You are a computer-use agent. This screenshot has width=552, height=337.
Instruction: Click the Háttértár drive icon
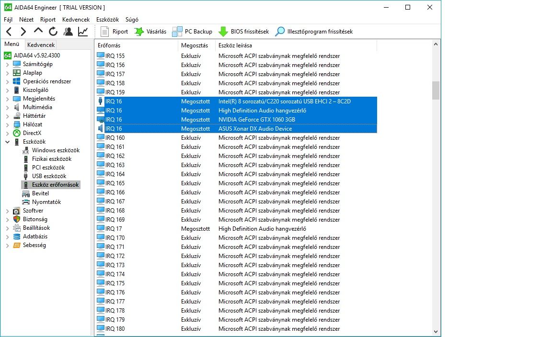tap(17, 116)
